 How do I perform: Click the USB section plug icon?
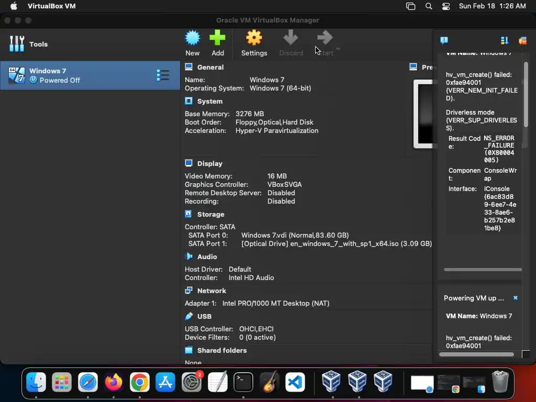(188, 316)
